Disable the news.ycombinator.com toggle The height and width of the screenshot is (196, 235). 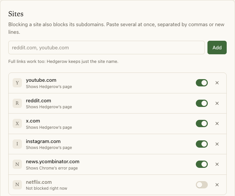click(202, 164)
